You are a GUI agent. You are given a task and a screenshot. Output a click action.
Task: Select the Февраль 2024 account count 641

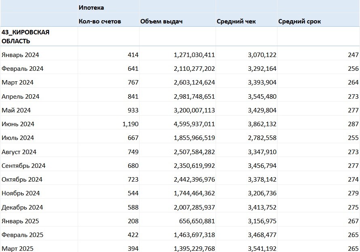tap(132, 68)
